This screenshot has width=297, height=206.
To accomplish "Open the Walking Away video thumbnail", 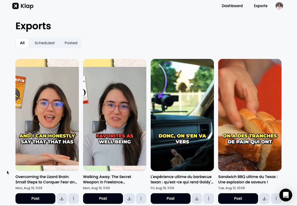I will (x=115, y=115).
